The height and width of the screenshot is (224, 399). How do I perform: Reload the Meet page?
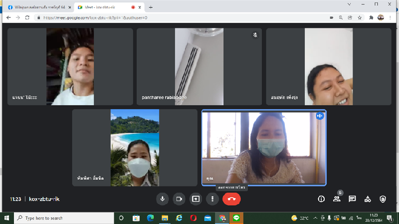[x=27, y=17]
